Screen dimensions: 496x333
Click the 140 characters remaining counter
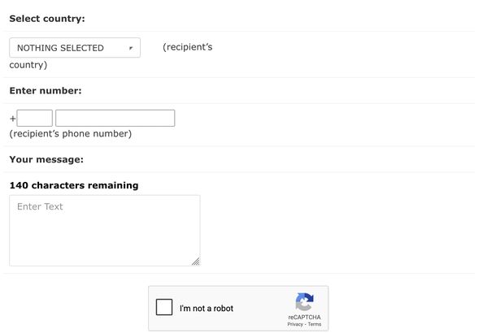tap(74, 185)
